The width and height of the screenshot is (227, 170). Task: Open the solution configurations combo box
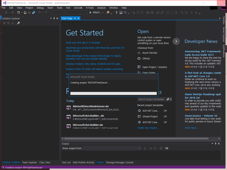(x=59, y=13)
